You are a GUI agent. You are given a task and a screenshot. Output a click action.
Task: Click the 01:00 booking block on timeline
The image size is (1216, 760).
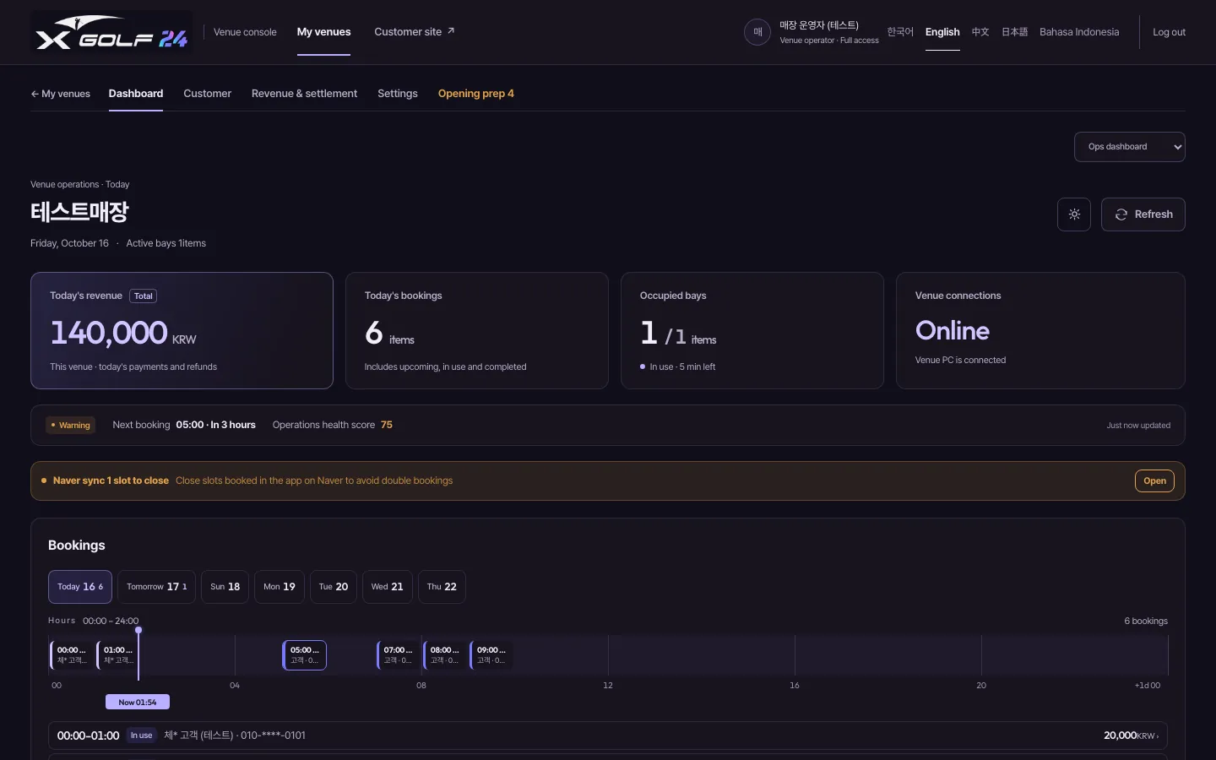[x=117, y=655]
